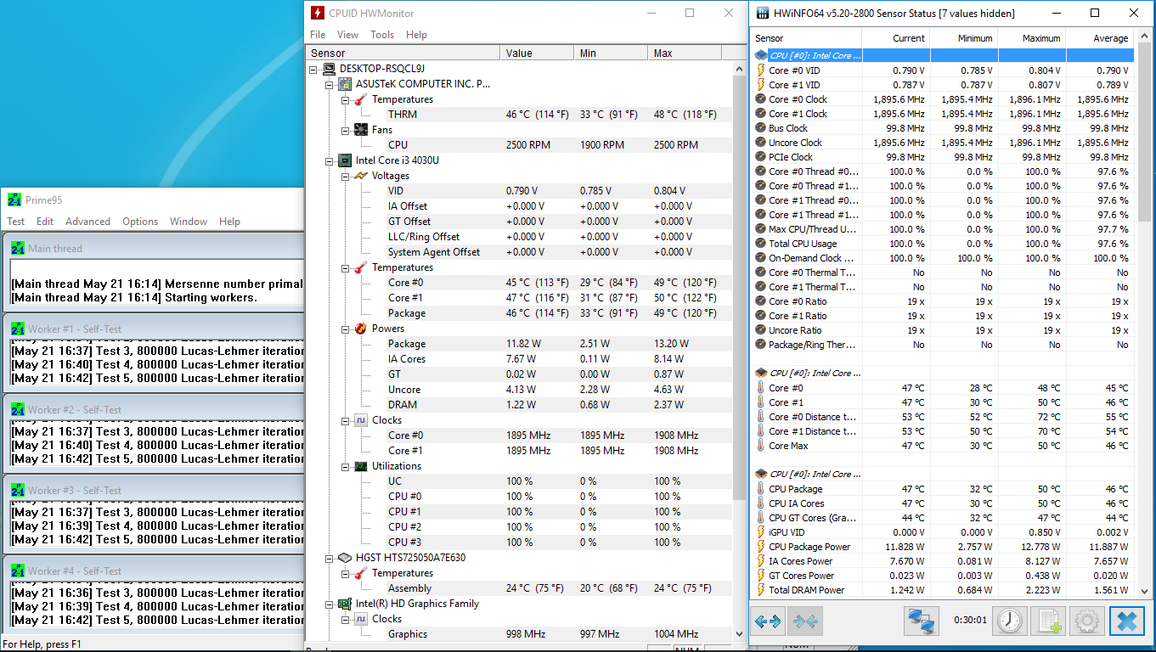Click the Average column header in HWiNFO64

[x=1100, y=38]
